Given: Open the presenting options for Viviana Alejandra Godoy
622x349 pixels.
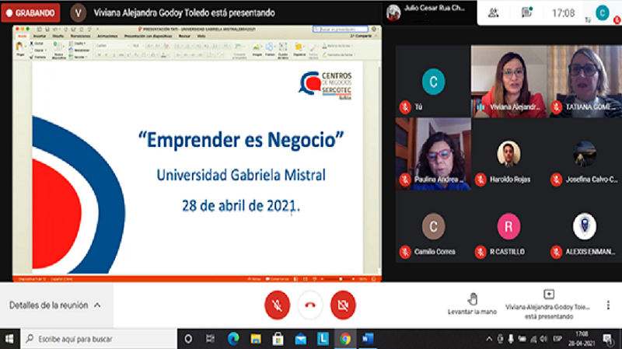Looking at the screenshot, I should 549,305.
